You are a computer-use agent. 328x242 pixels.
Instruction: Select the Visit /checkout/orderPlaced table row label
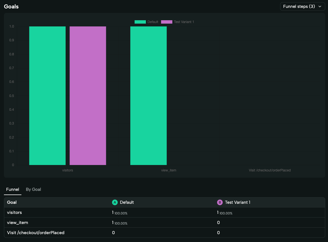[36, 232]
